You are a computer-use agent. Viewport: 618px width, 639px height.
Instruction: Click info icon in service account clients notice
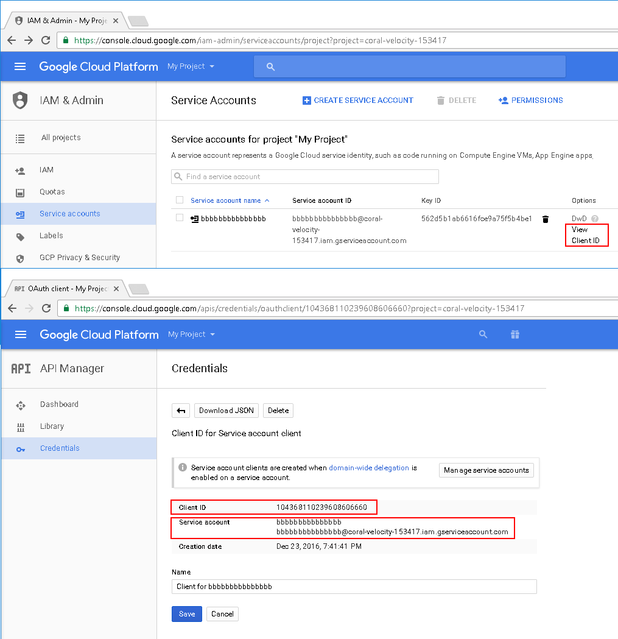[183, 467]
